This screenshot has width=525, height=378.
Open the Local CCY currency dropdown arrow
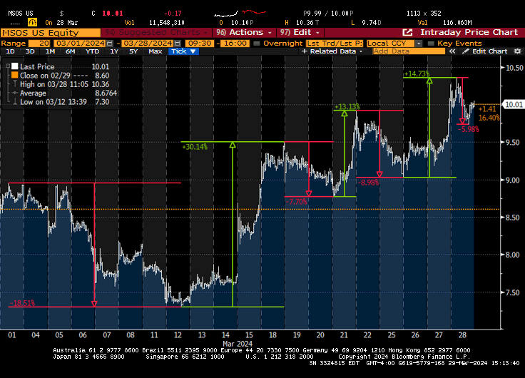pos(419,44)
